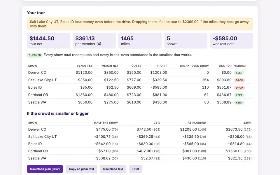Click the COSTS column header
Screen dimensions: 280x175
(136, 66)
